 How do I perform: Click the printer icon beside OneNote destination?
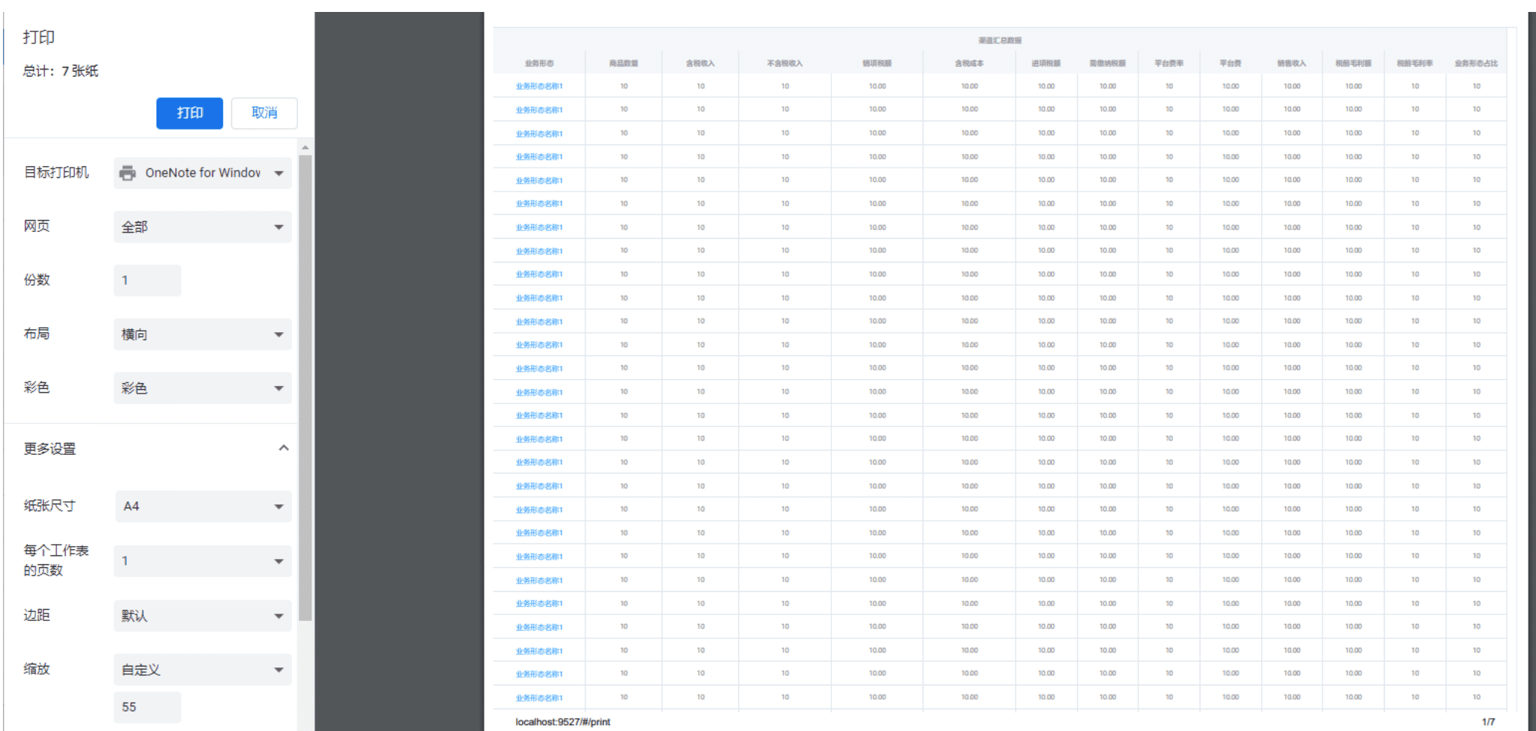pyautogui.click(x=128, y=173)
